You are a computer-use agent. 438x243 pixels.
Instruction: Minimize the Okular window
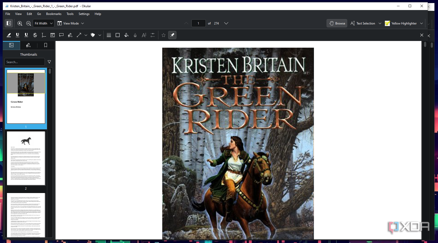pos(398,6)
